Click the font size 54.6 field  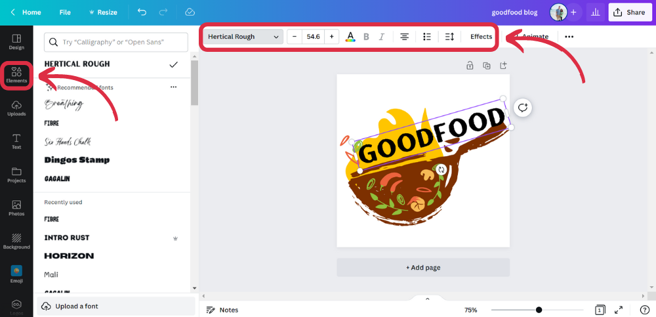click(x=313, y=37)
